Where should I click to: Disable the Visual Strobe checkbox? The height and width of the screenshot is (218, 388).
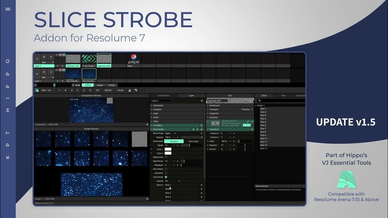(166, 177)
